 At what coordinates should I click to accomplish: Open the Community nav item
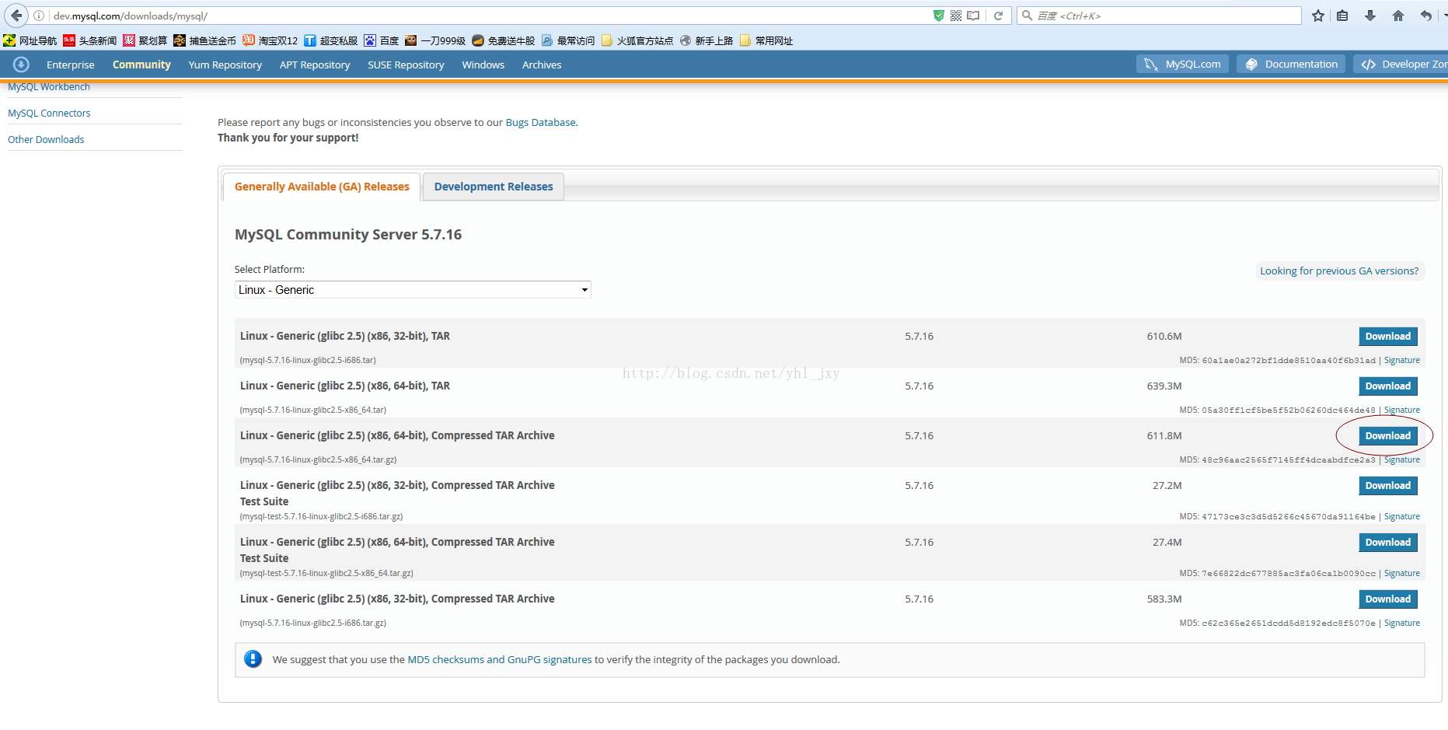(x=141, y=65)
